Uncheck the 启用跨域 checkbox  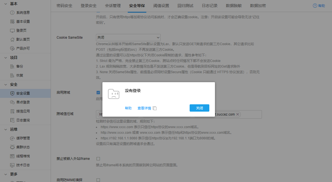tap(98, 92)
